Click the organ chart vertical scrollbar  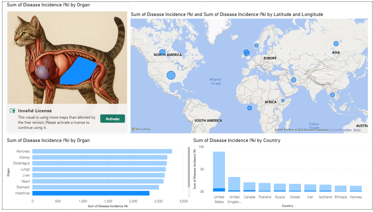click(x=189, y=167)
